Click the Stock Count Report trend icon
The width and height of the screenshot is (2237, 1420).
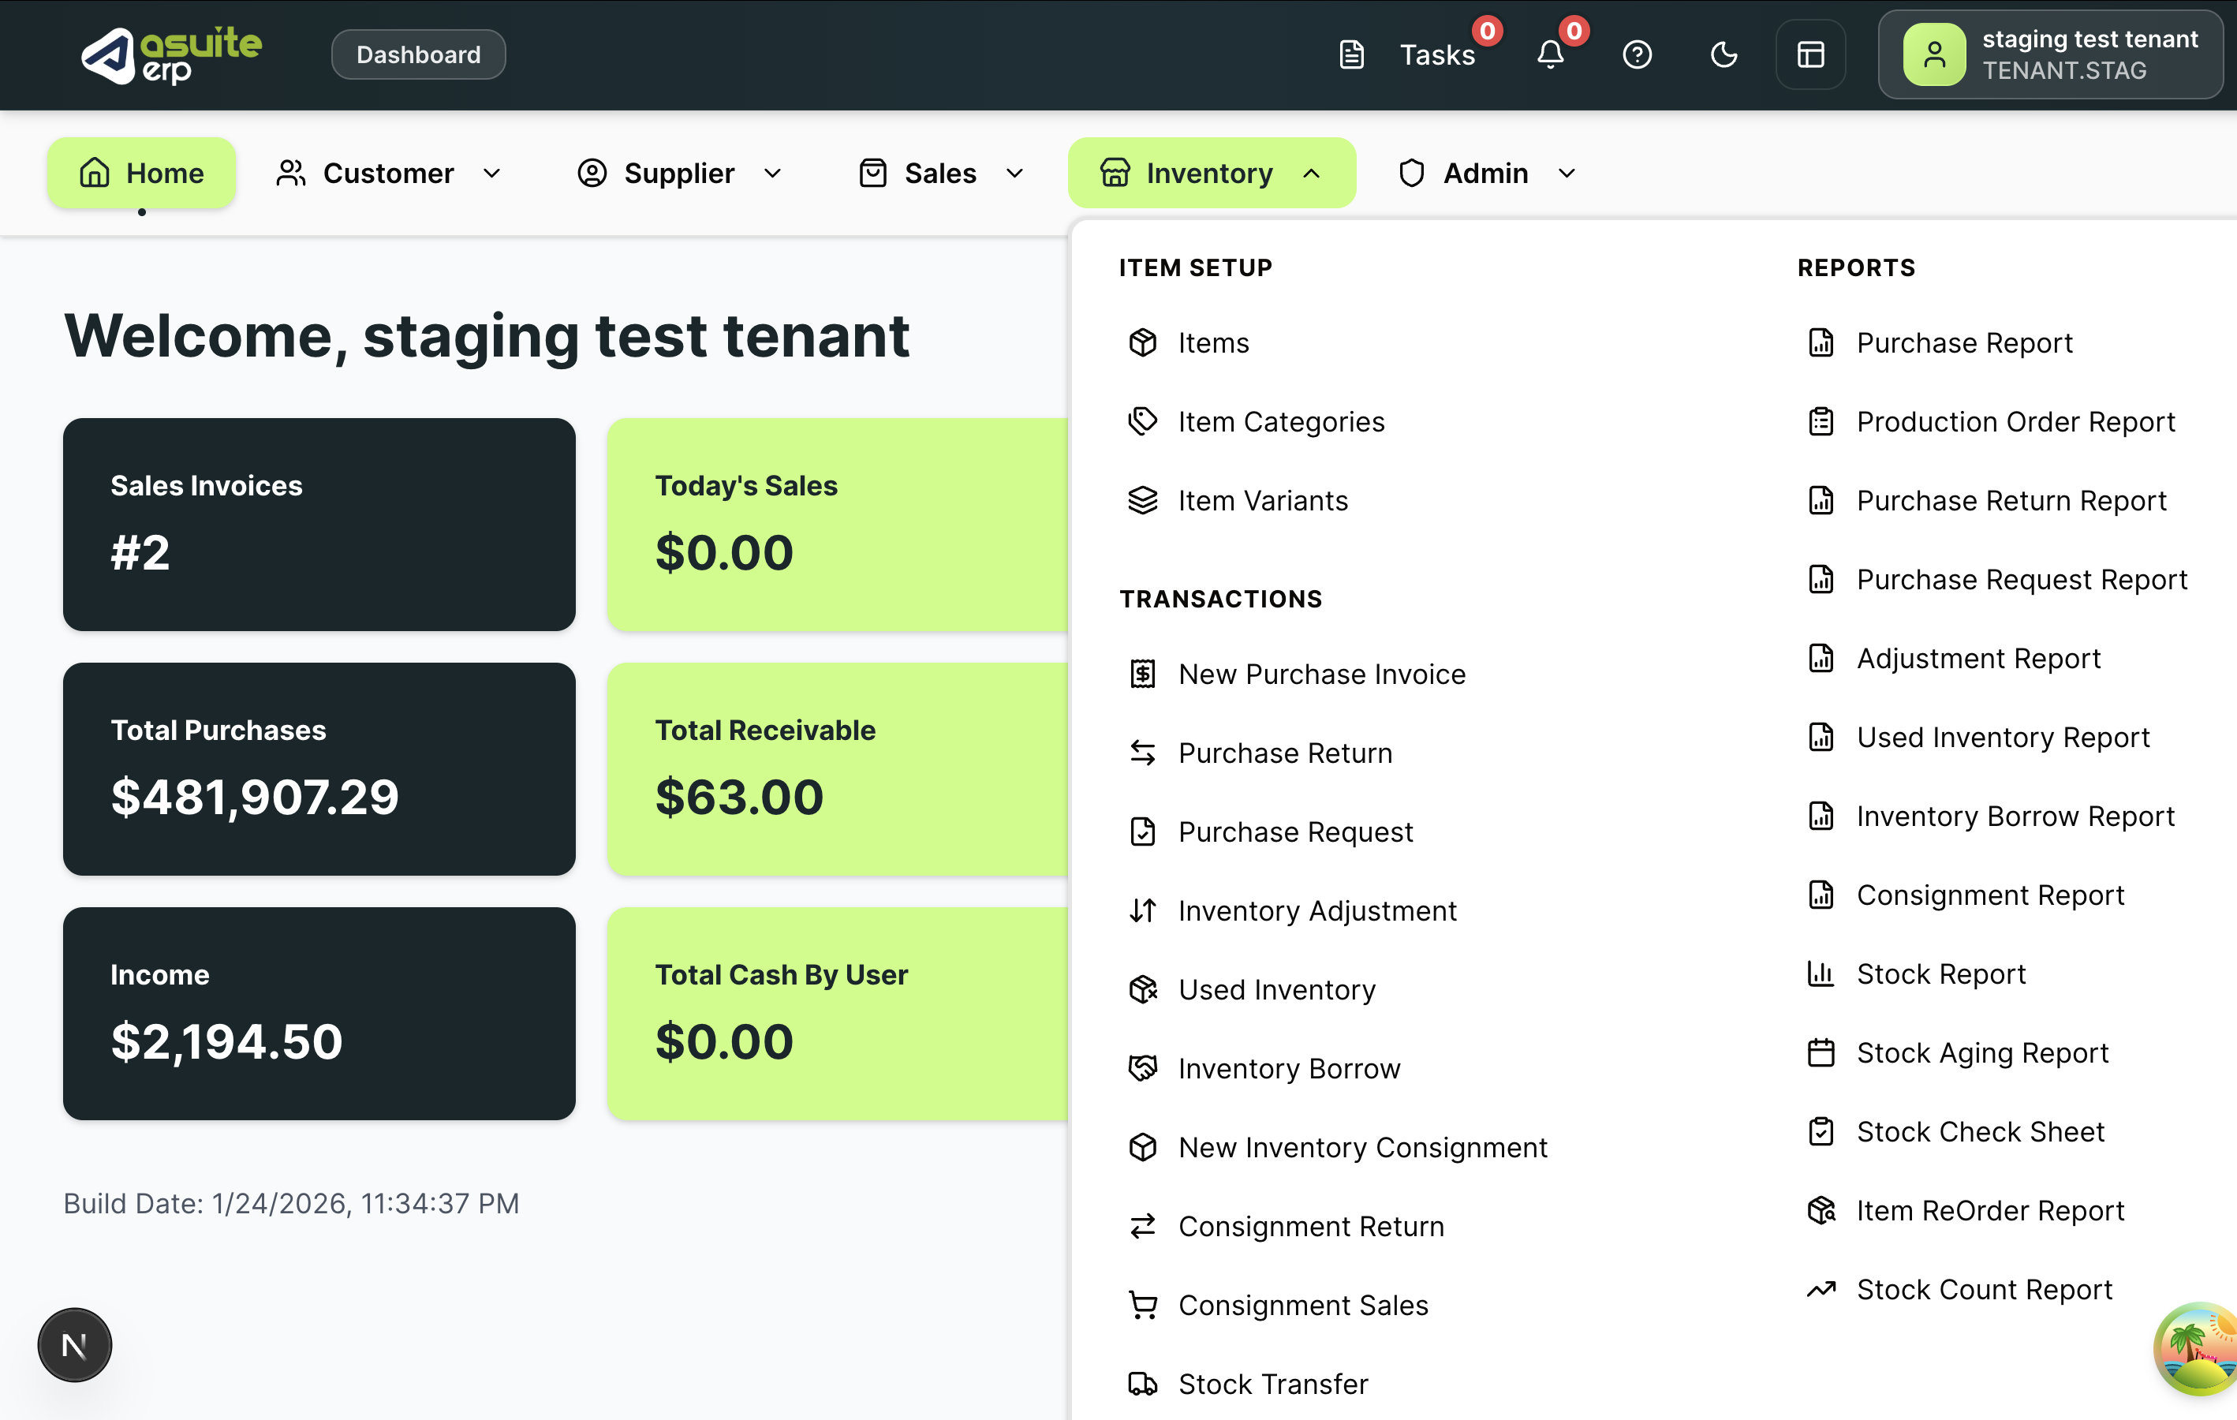point(1821,1290)
